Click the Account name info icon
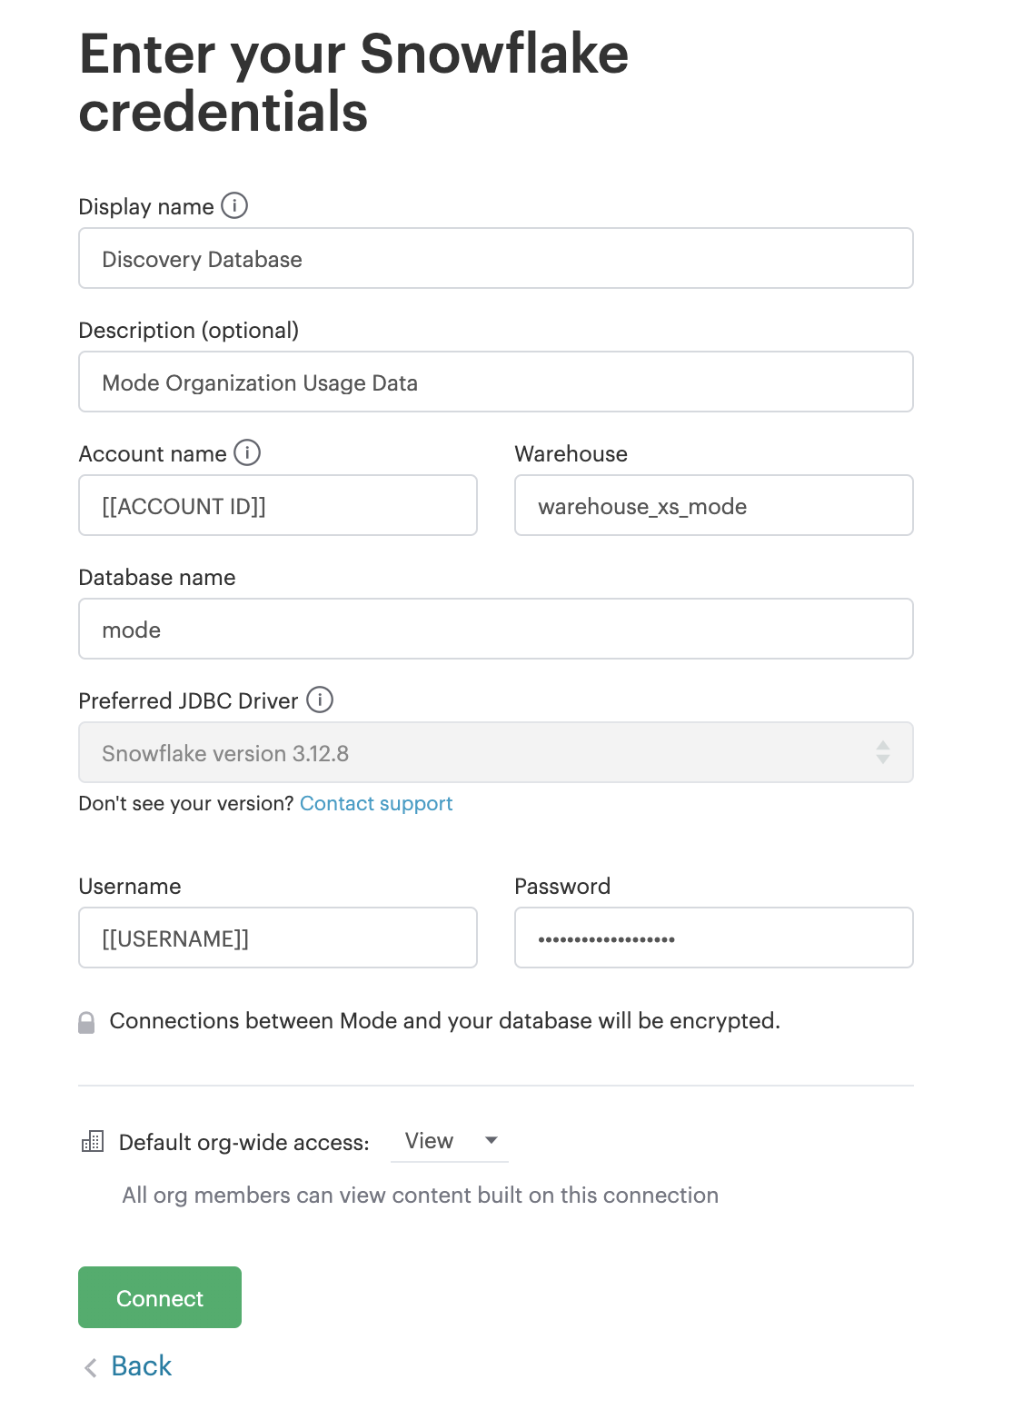1023x1419 pixels. pyautogui.click(x=247, y=452)
